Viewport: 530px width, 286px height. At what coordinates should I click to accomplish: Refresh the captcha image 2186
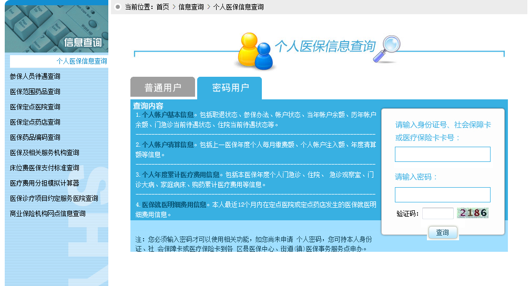[473, 212]
